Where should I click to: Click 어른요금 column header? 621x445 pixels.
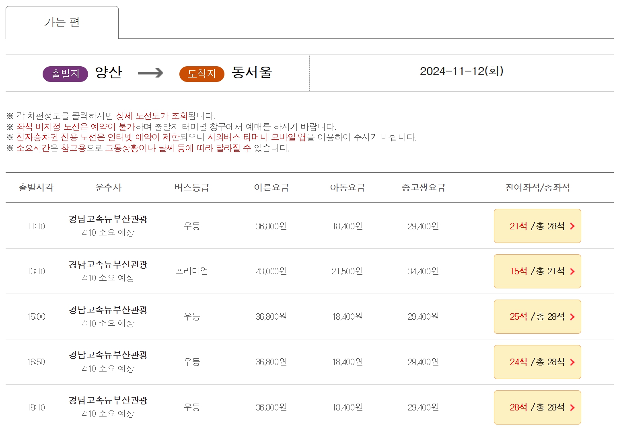click(271, 188)
